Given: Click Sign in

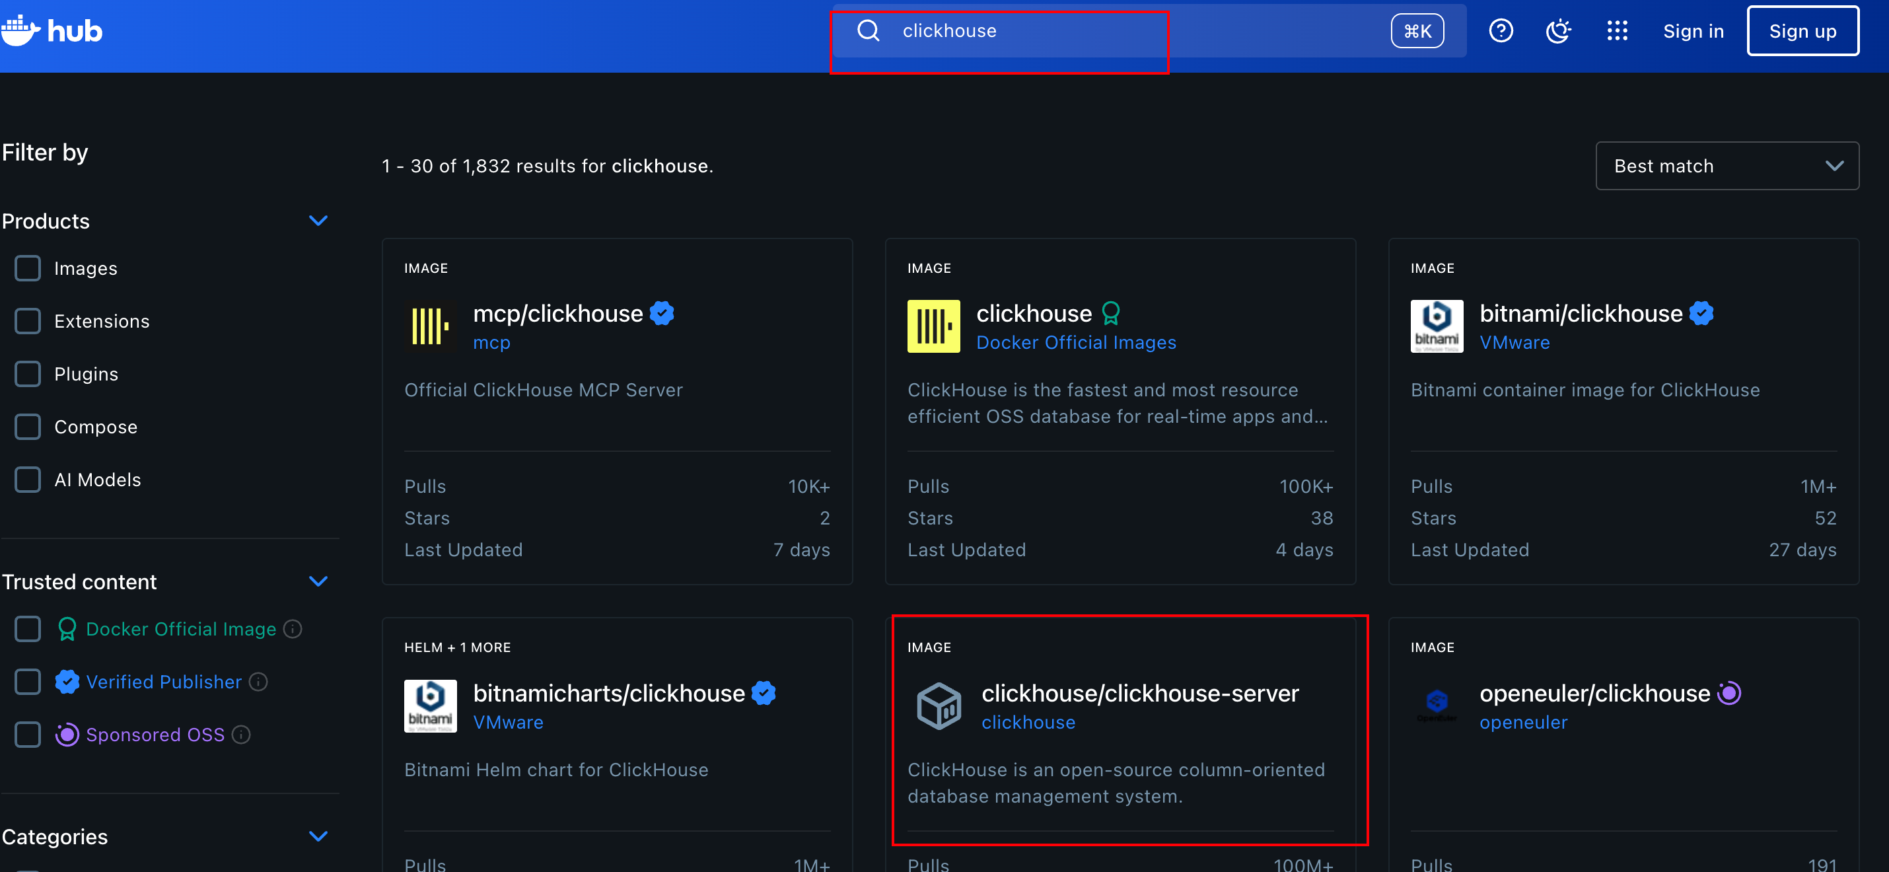Looking at the screenshot, I should (x=1692, y=31).
